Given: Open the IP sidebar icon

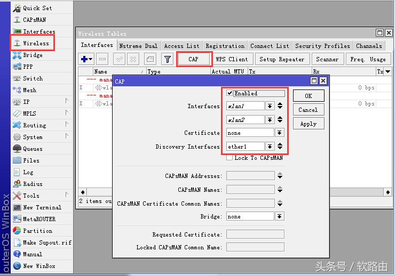Looking at the screenshot, I should 17,102.
